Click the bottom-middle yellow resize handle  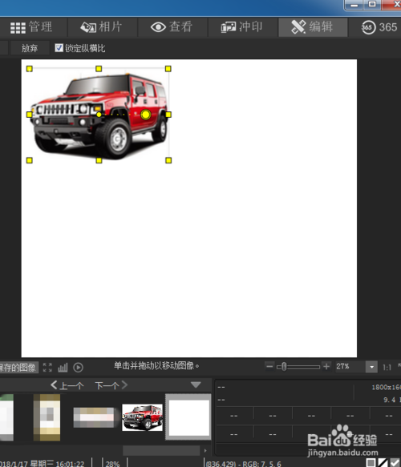click(x=99, y=160)
